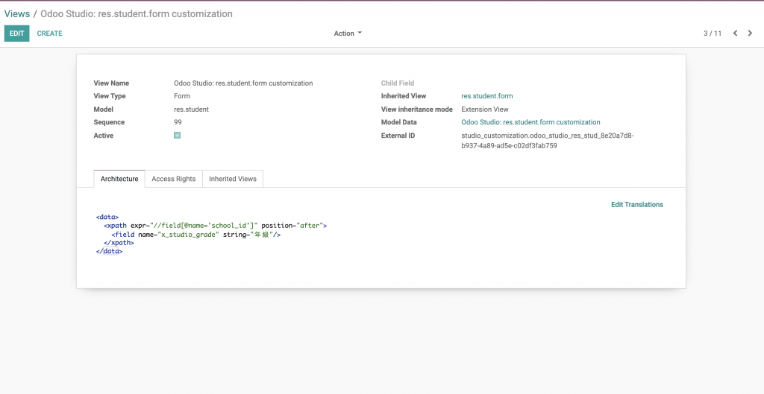
Task: Switch to the Access Rights tab
Action: 173,179
